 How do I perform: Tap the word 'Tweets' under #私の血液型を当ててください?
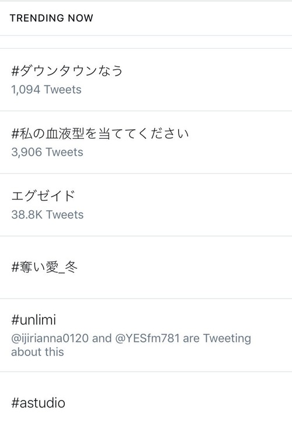pos(64,152)
